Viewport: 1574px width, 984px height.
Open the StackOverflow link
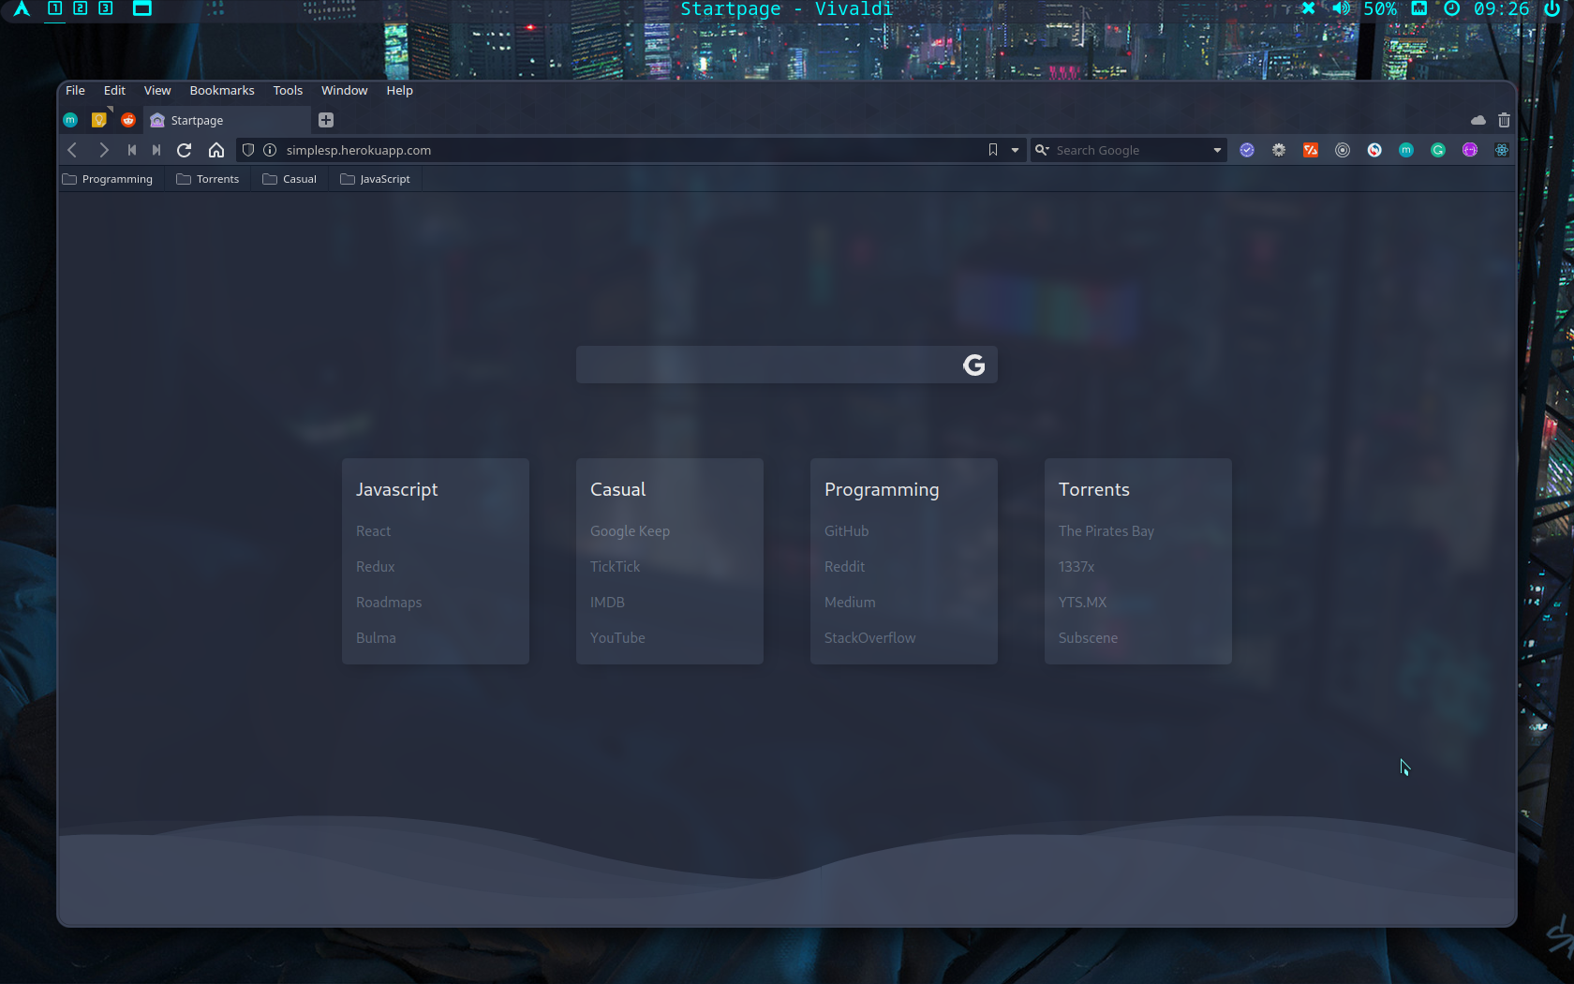click(870, 638)
